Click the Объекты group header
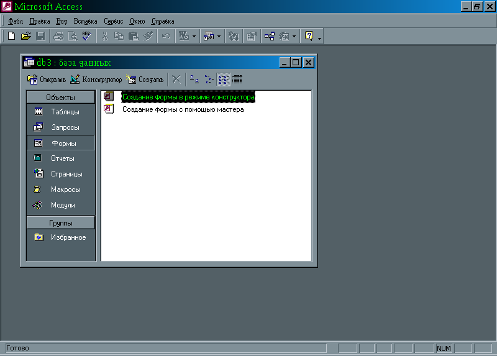The height and width of the screenshot is (356, 497). coord(60,98)
